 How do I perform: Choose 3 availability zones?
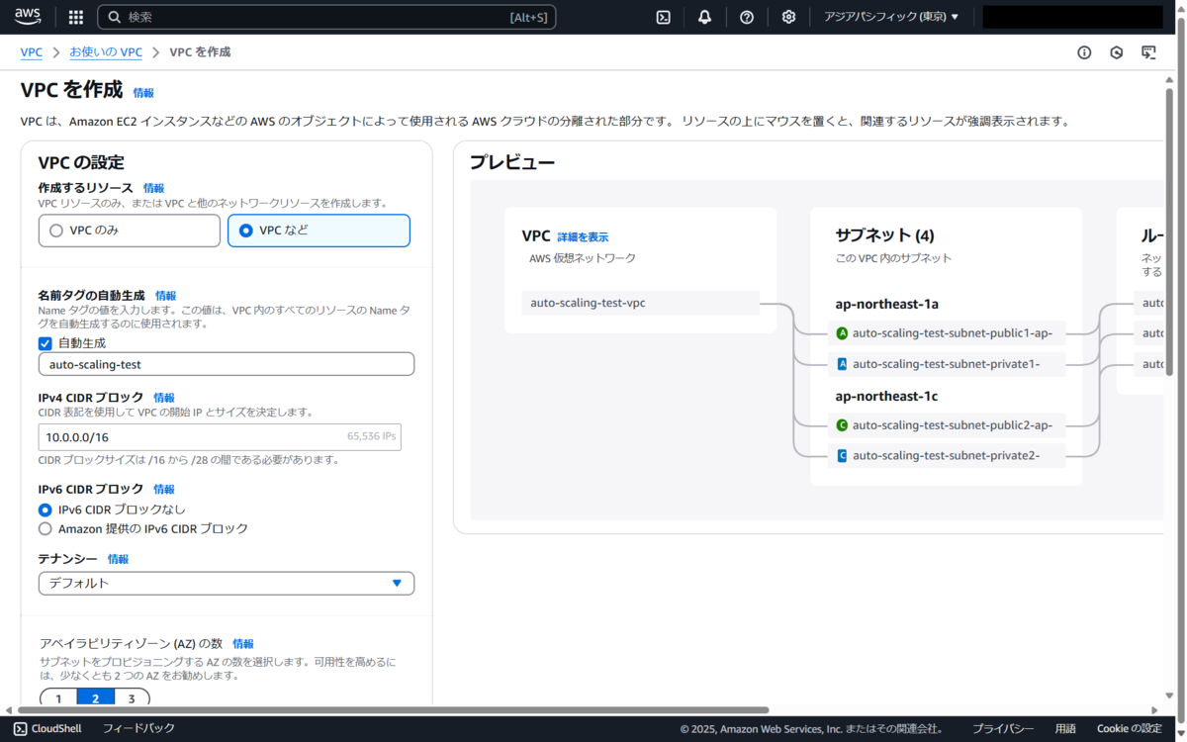(132, 697)
